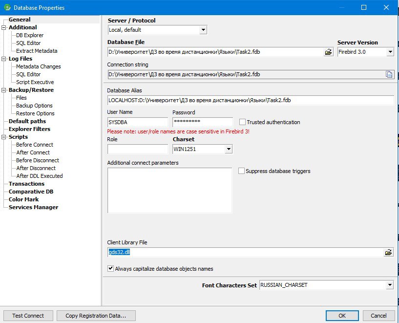The height and width of the screenshot is (323, 399).
Task: Click the Test Connect button
Action: 28,316
